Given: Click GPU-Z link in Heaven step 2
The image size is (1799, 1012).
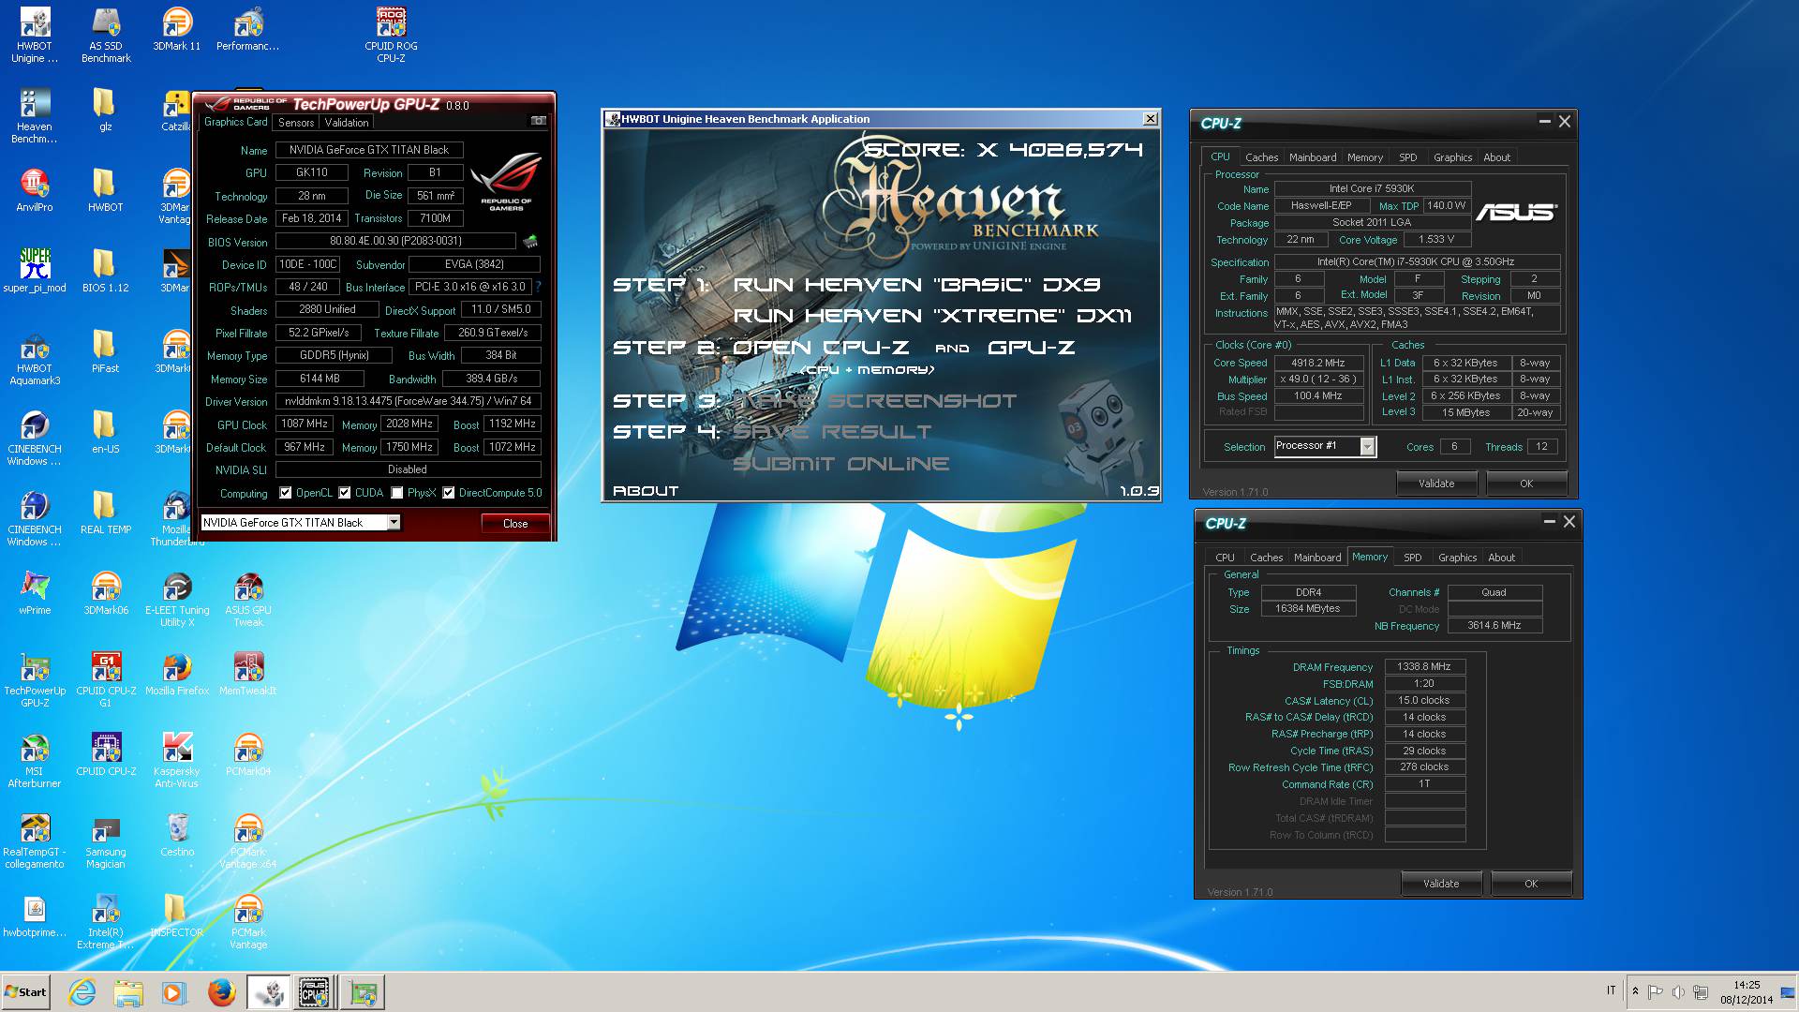Looking at the screenshot, I should pos(1031,348).
